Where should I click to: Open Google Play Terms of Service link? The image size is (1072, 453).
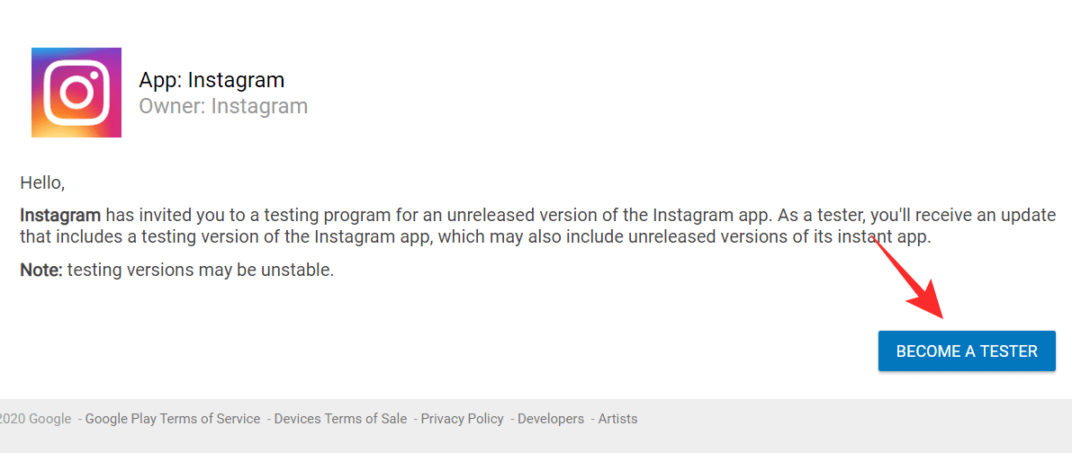[172, 419]
